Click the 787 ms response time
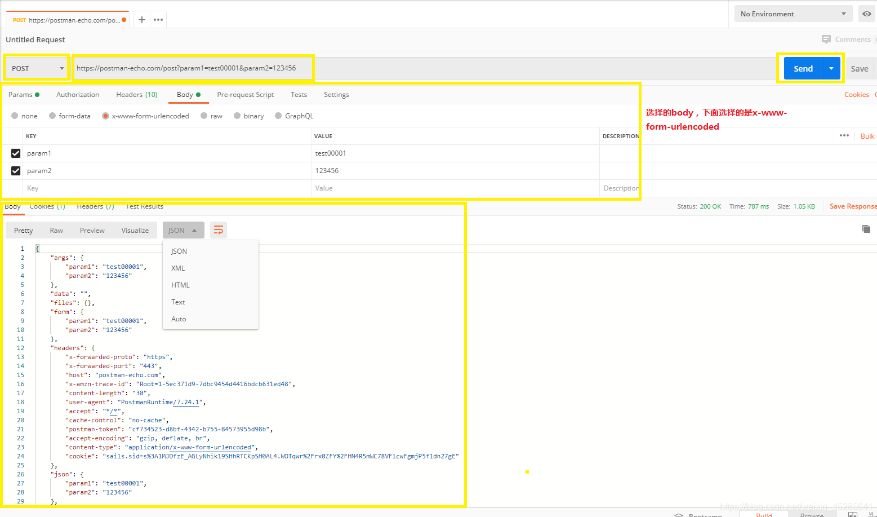 [x=758, y=206]
